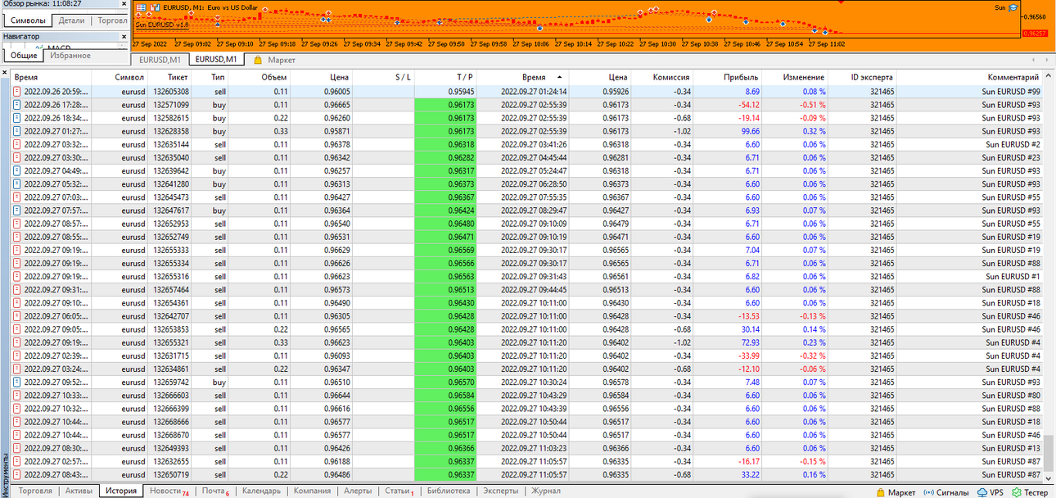Open the Новости tab
The image size is (1056, 498).
(169, 491)
